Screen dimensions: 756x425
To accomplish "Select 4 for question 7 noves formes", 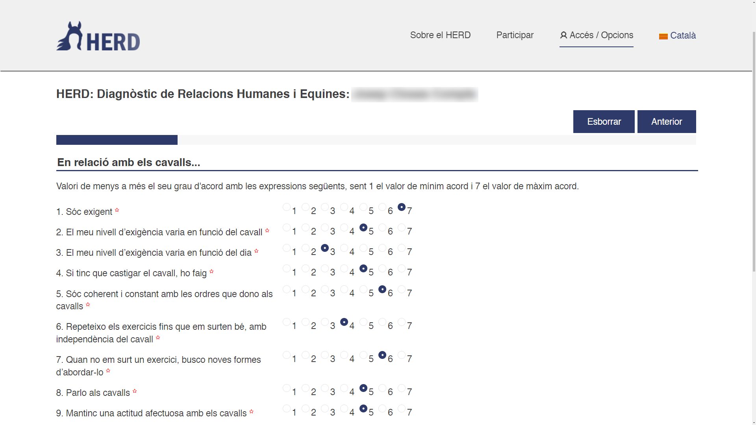I will coord(344,355).
